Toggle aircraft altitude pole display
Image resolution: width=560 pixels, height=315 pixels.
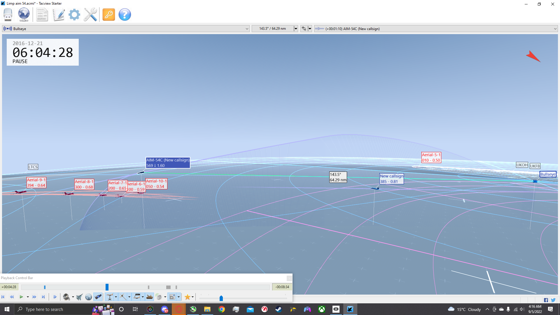click(110, 297)
